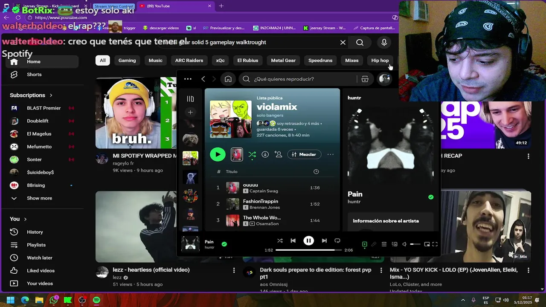This screenshot has height=307, width=546.
Task: Open Spotify icon in Windows taskbar
Action: pos(96,300)
